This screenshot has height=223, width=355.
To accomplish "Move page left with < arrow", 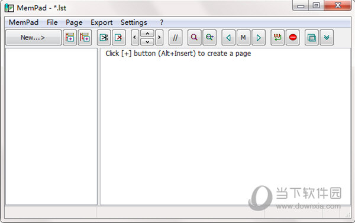I will tap(135, 38).
